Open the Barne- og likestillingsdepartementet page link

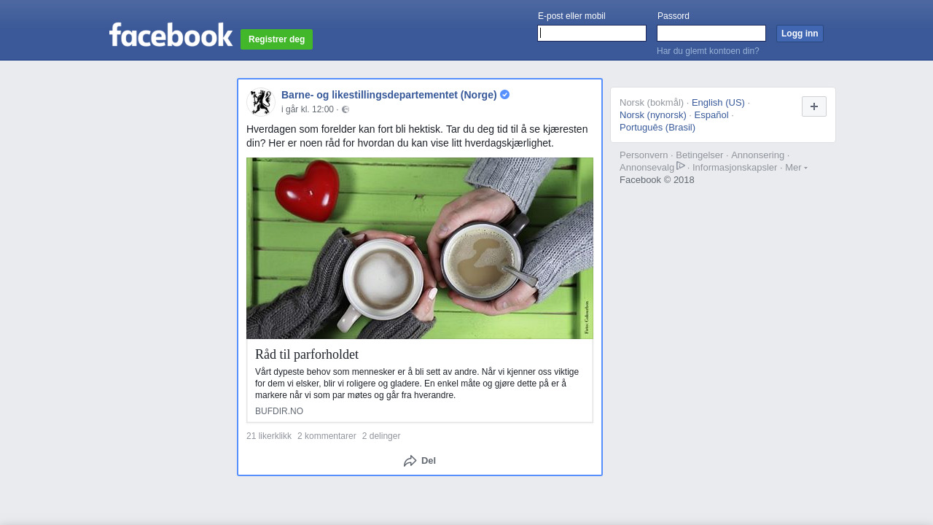click(389, 95)
